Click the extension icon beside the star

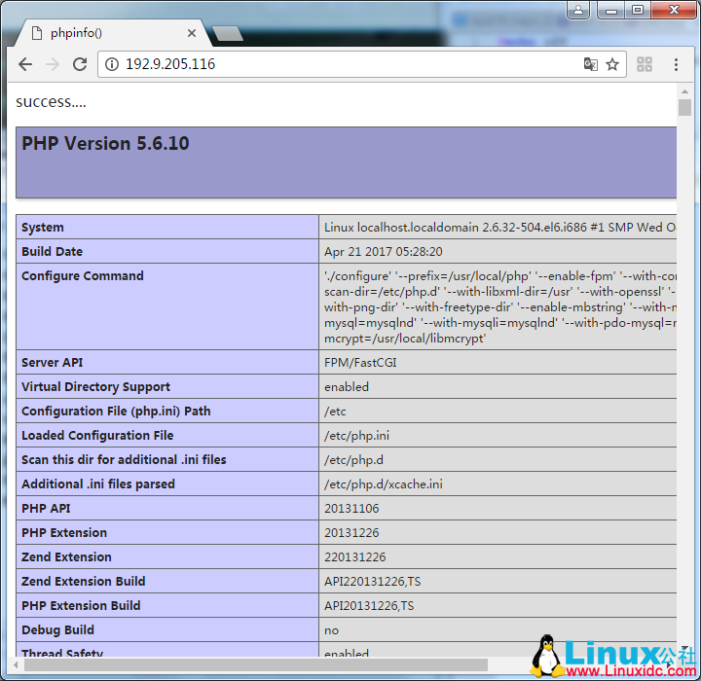(x=645, y=64)
